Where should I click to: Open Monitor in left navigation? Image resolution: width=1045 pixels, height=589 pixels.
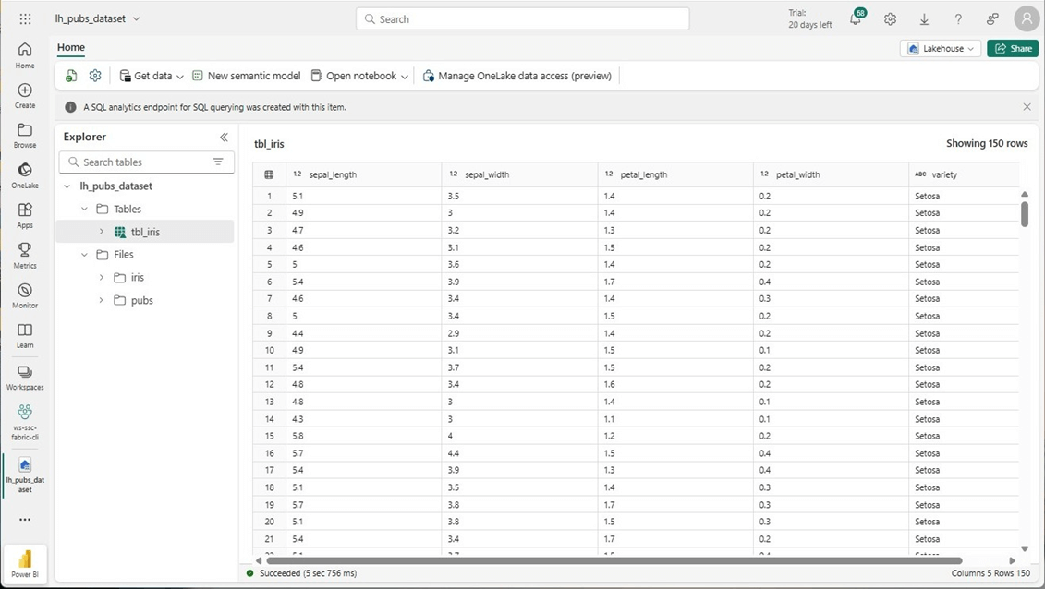click(x=25, y=295)
